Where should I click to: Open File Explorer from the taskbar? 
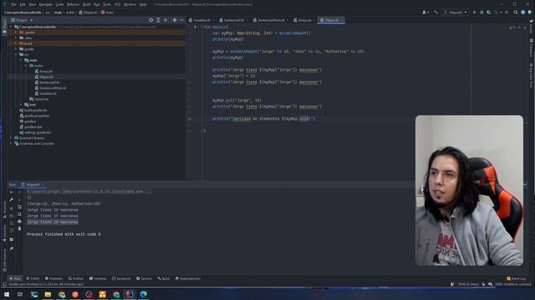tap(48, 294)
